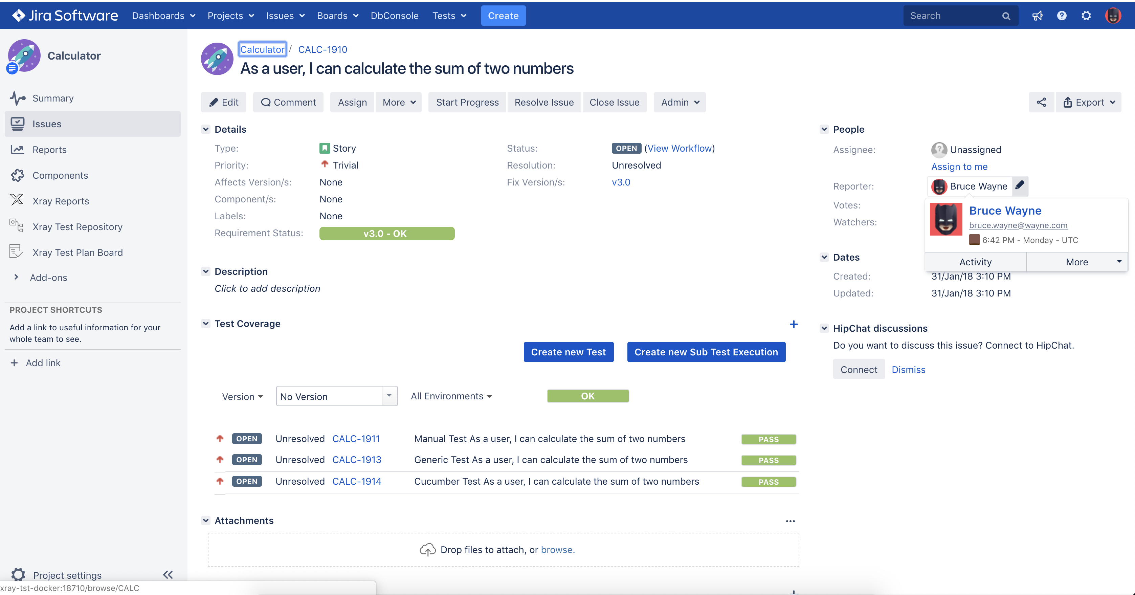Viewport: 1135px width, 595px height.
Task: Click Create new Test button
Action: tap(568, 352)
